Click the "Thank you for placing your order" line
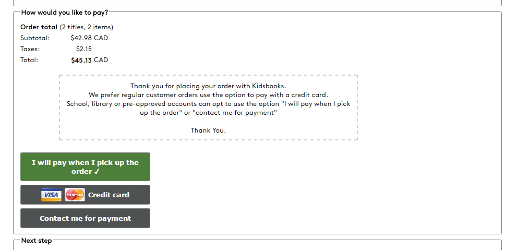The height and width of the screenshot is (250, 529). [208, 86]
